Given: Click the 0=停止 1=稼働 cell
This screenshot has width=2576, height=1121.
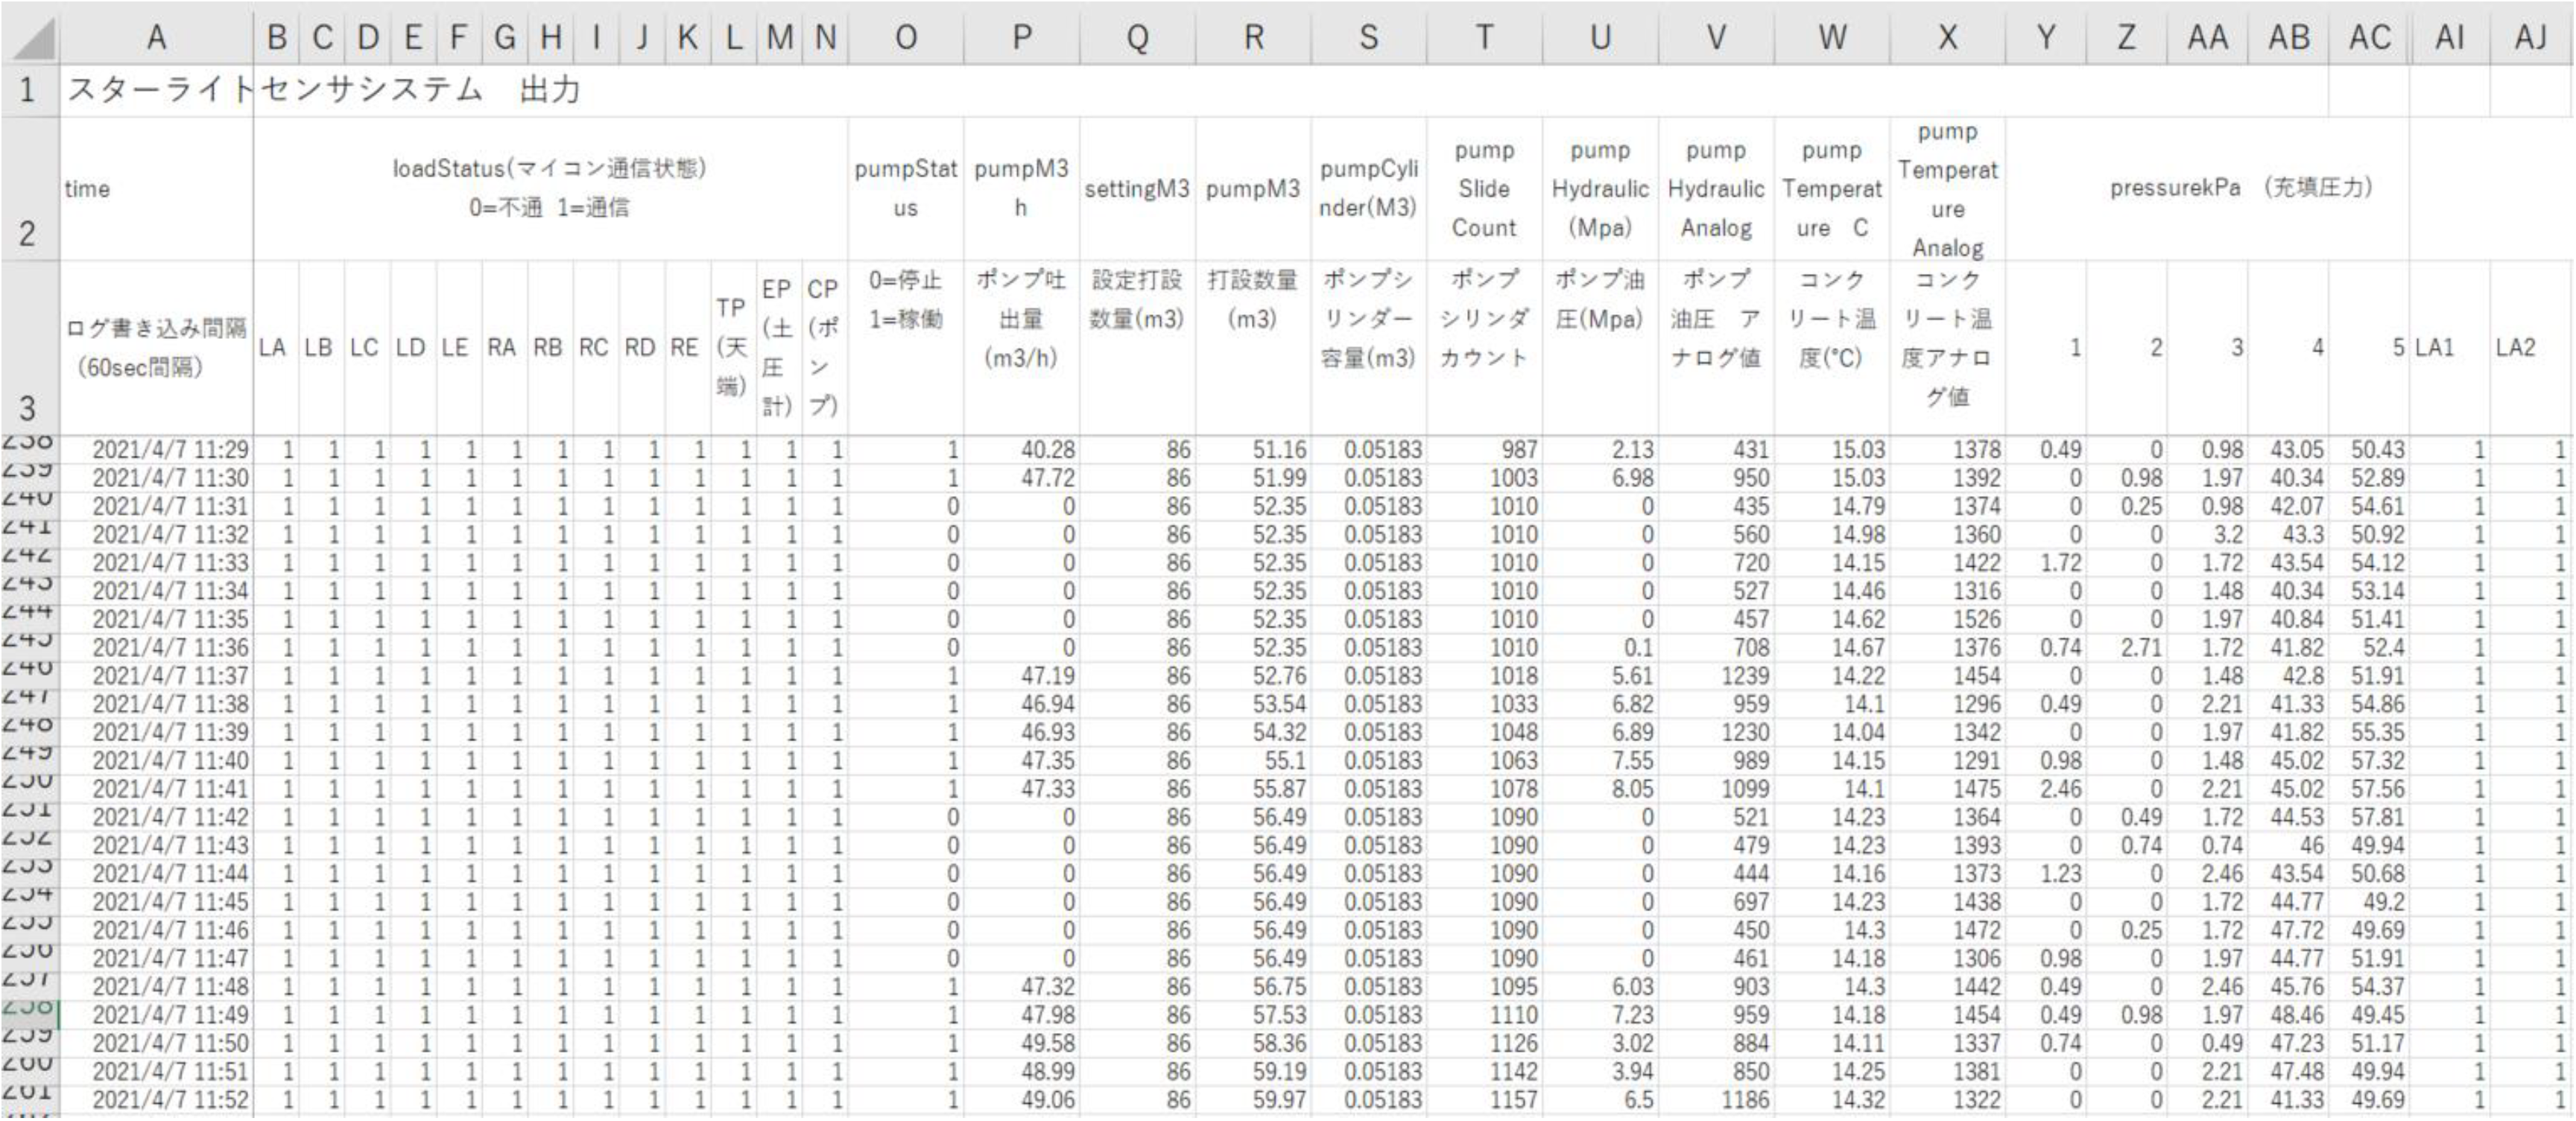Looking at the screenshot, I should pyautogui.click(x=906, y=348).
